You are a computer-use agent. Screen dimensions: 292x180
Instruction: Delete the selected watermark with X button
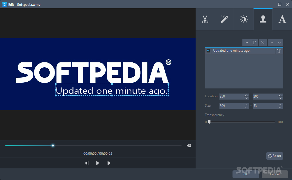[263, 43]
